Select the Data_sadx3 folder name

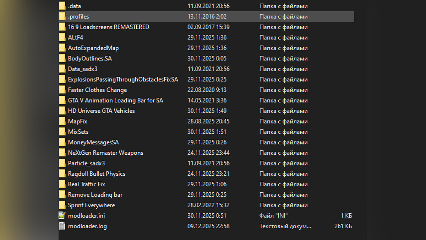tap(82, 69)
